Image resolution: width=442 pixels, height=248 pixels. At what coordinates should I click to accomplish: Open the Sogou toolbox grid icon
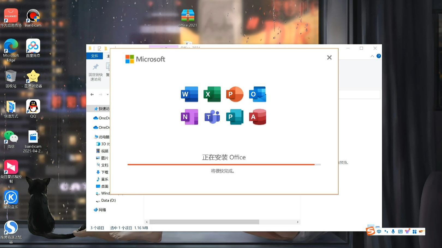point(414,232)
